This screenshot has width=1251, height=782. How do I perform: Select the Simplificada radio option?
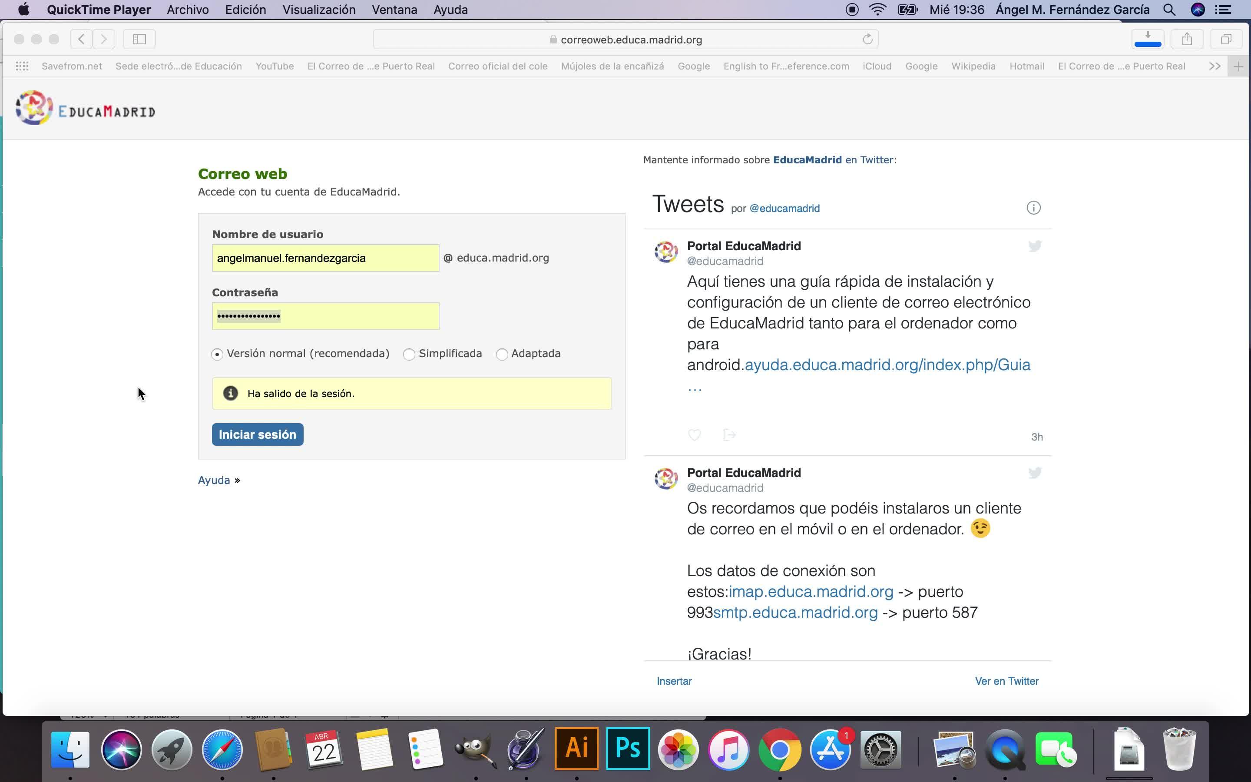coord(409,354)
